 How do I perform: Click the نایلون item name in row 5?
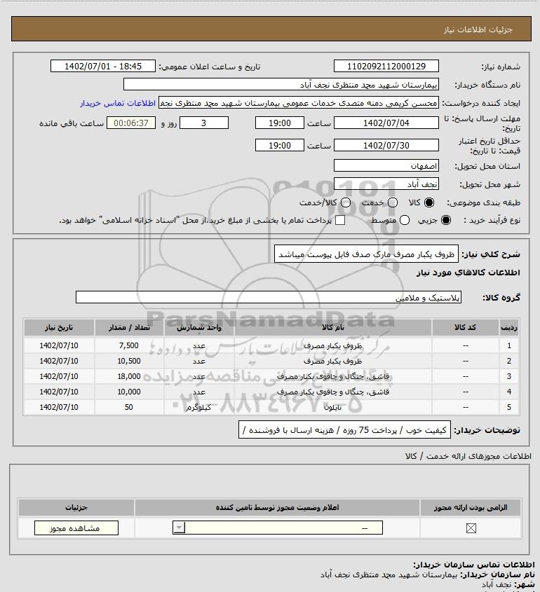tap(333, 407)
